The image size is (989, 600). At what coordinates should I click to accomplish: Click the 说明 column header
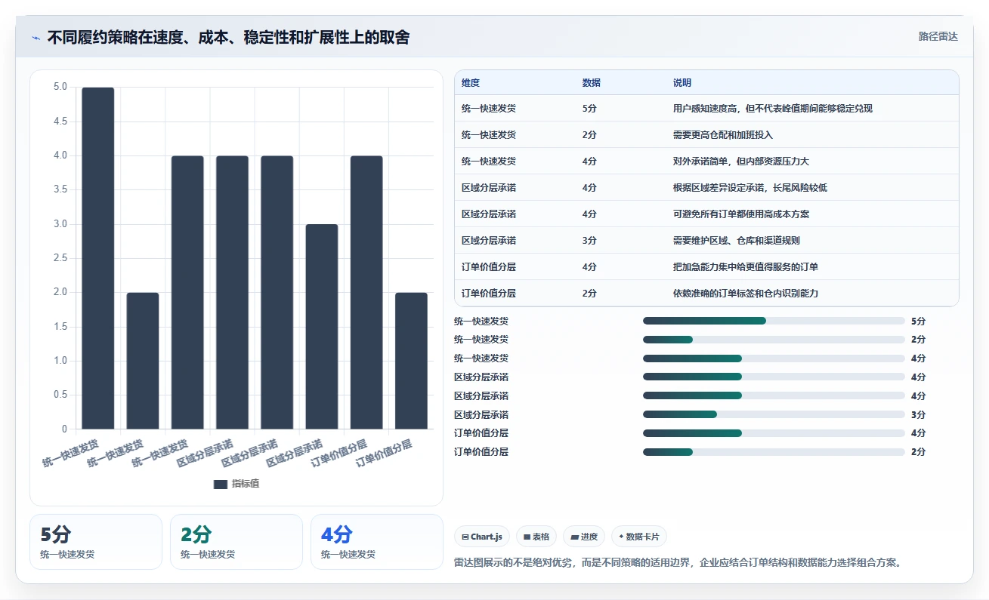pos(682,83)
